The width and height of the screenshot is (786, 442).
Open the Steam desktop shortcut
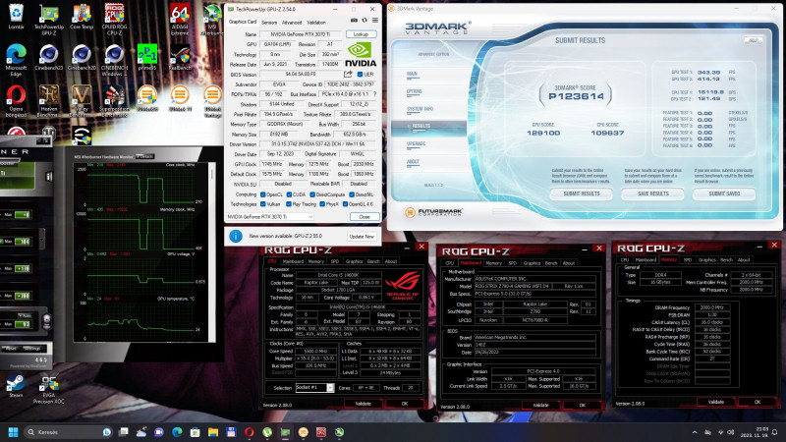pos(16,386)
